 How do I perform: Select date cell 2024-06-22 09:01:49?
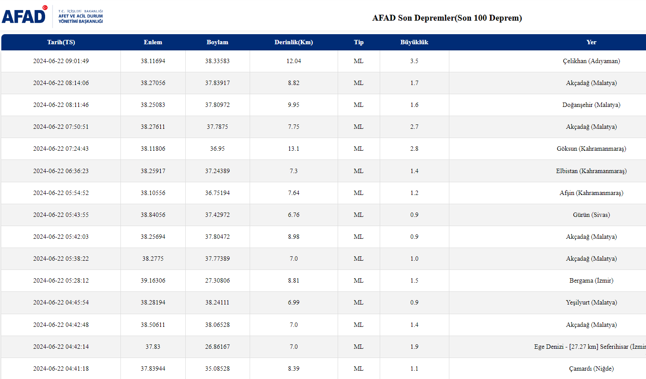pos(61,61)
